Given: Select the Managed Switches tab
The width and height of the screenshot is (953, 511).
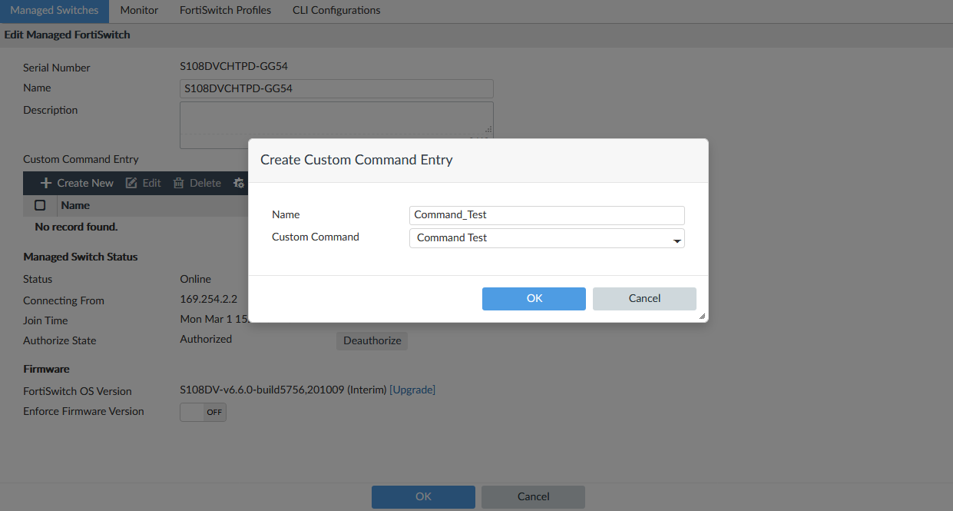Looking at the screenshot, I should pyautogui.click(x=55, y=11).
